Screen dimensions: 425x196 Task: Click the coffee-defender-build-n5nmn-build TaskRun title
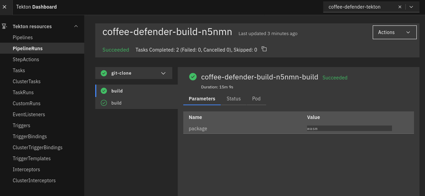pos(260,77)
